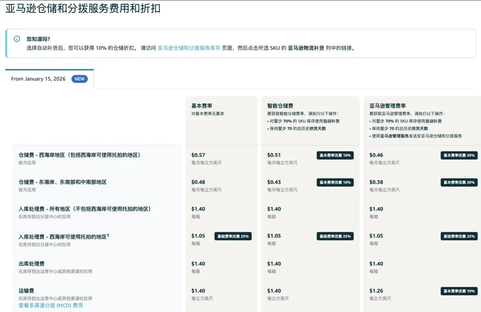Click 基础费率优惠 25% badge in 智能仓储费 column
The width and height of the screenshot is (481, 312).
(335, 236)
